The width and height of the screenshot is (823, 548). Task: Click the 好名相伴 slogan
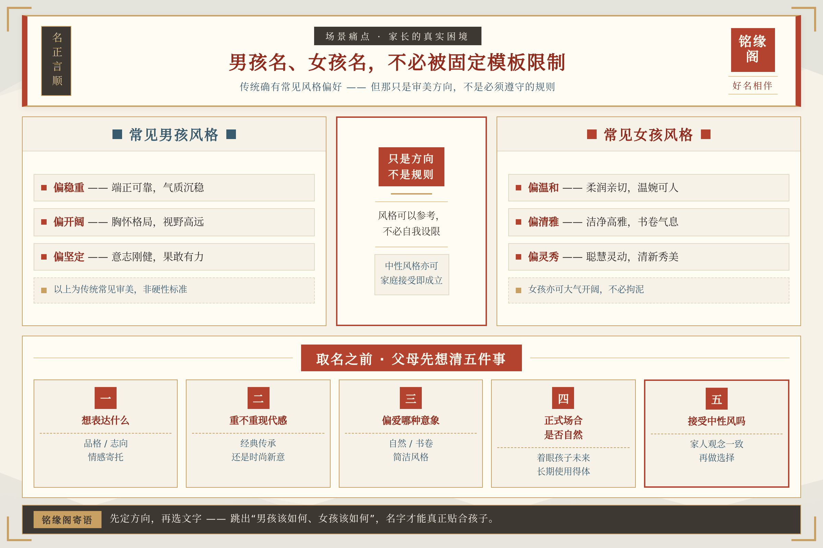[753, 86]
